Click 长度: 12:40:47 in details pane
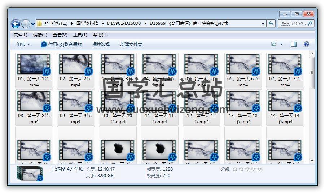This screenshot has height=193, width=325. [100, 169]
